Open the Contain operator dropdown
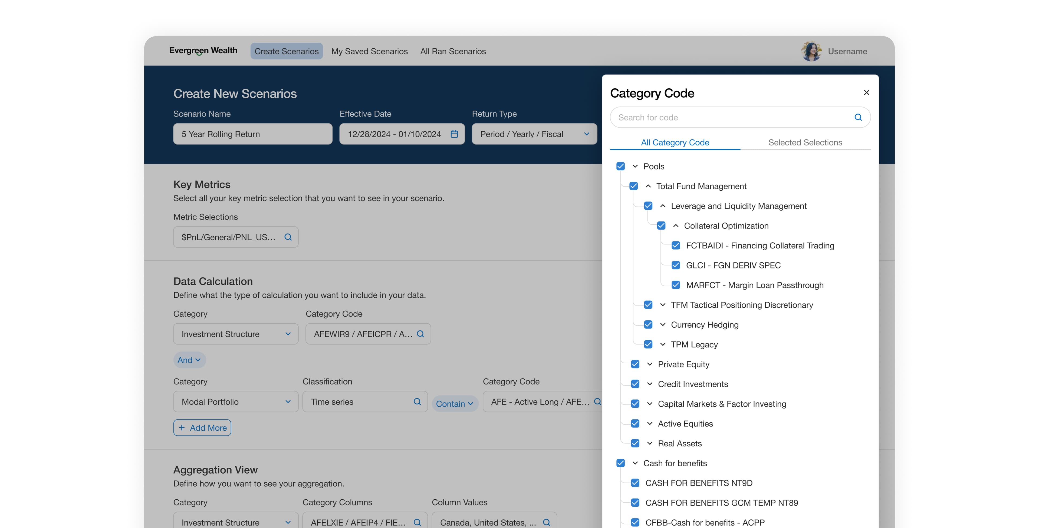 [x=455, y=403]
